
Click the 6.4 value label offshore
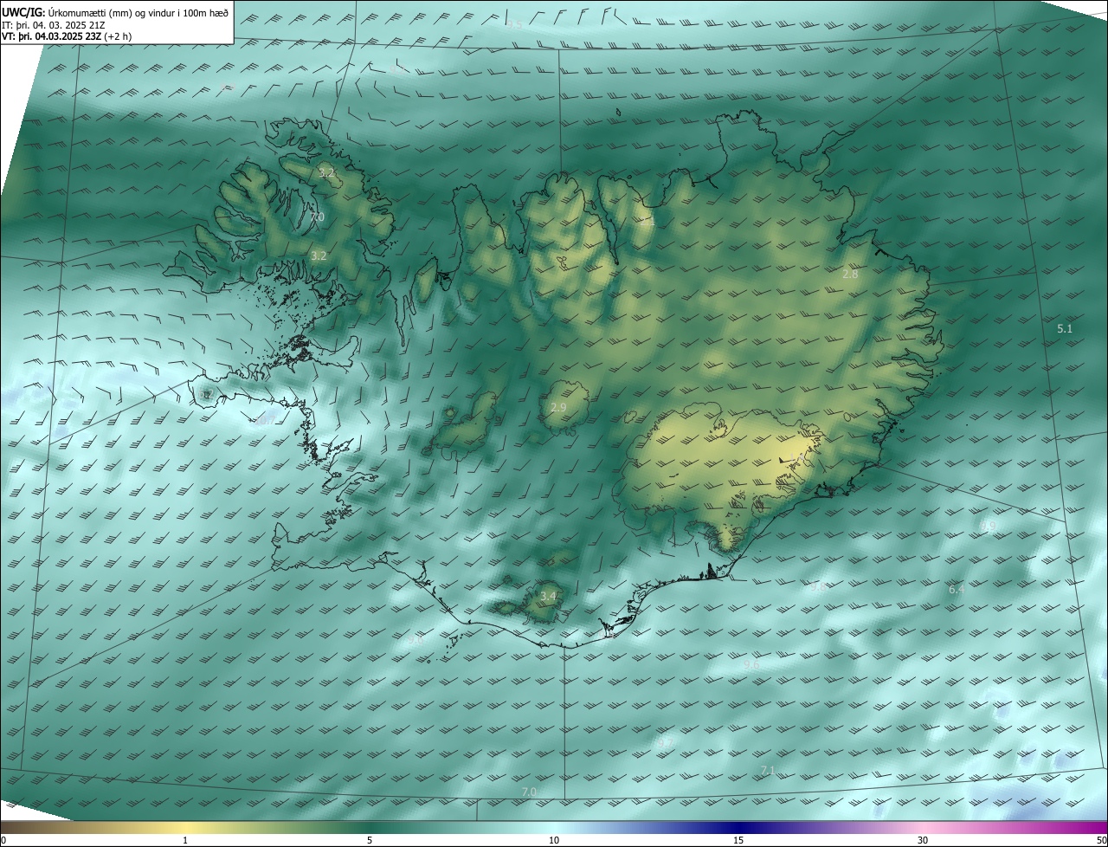coord(956,589)
